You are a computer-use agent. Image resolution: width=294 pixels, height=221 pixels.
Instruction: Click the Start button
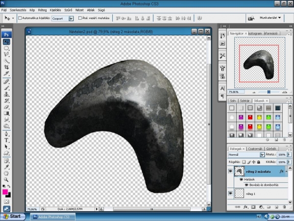(x=12, y=217)
